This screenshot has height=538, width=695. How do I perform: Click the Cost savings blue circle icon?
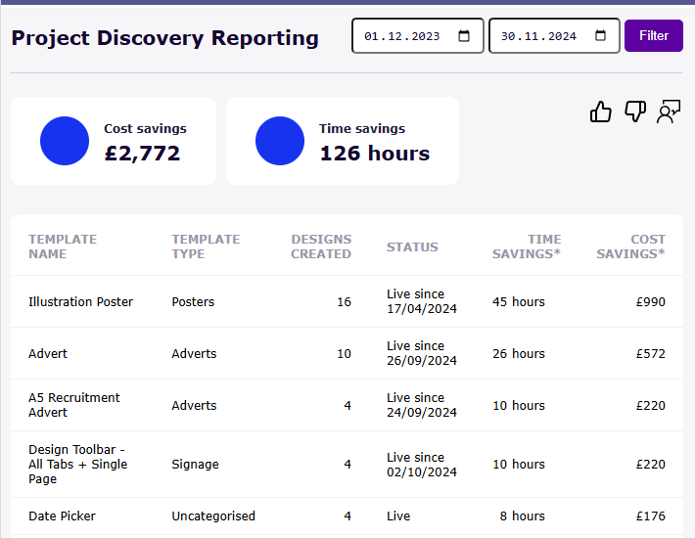click(x=65, y=141)
